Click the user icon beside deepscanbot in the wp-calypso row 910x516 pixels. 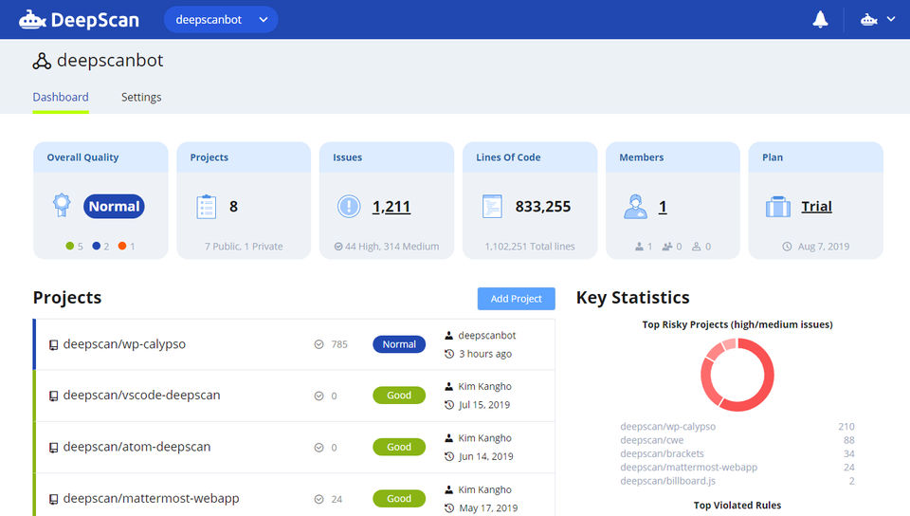click(x=448, y=335)
